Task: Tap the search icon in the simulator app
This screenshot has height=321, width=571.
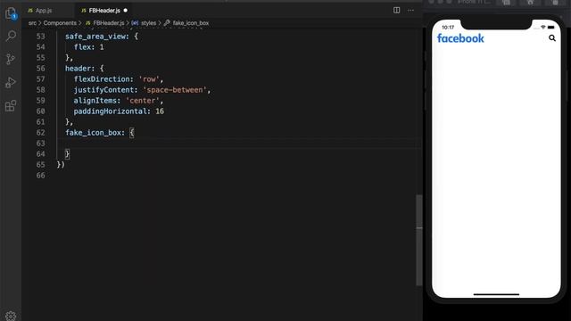Action: (x=552, y=37)
